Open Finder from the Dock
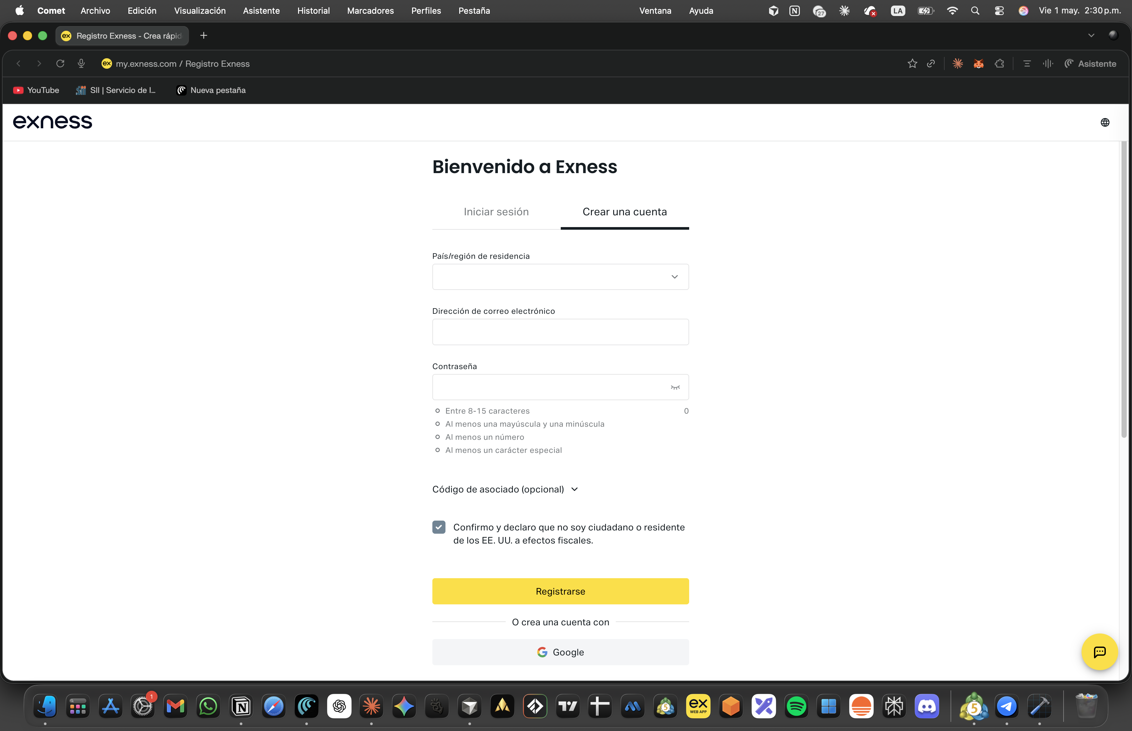Image resolution: width=1132 pixels, height=731 pixels. [46, 706]
